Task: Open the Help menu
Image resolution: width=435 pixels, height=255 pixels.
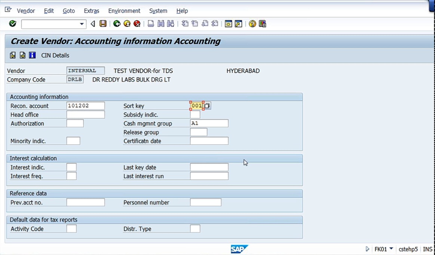Action: [x=182, y=11]
